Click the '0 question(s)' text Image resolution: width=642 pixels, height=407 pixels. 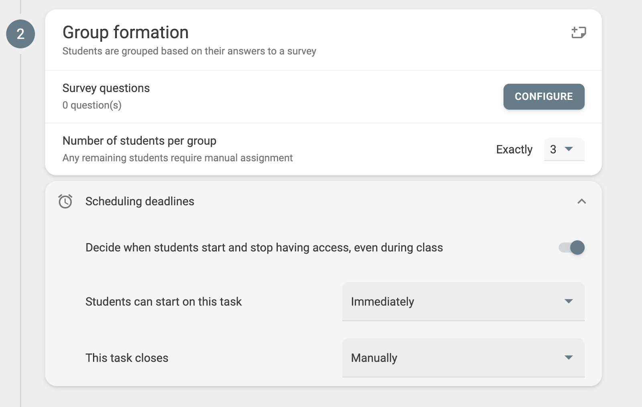tap(92, 105)
